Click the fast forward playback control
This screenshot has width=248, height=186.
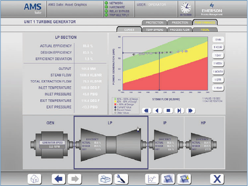tap(190, 110)
